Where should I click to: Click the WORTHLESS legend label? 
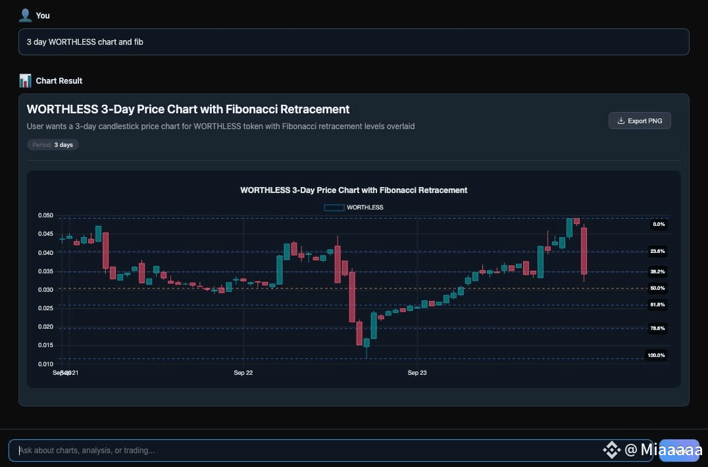[365, 207]
